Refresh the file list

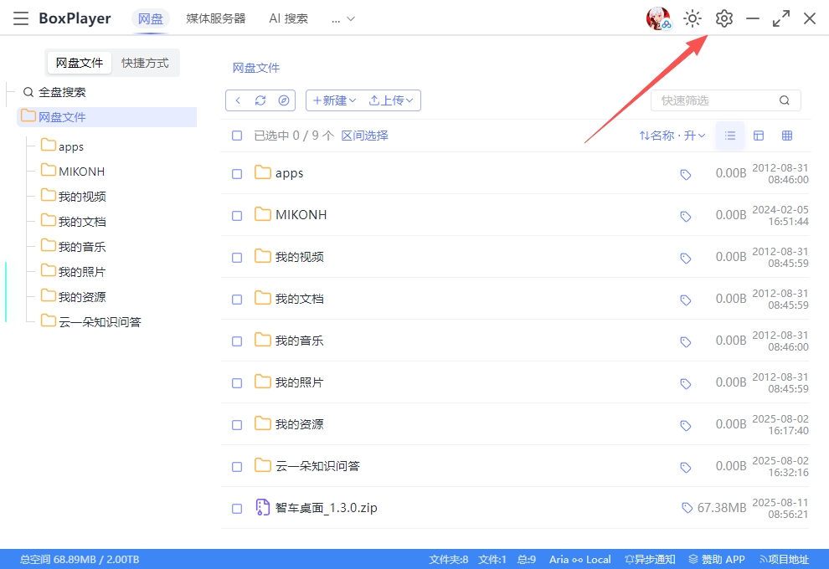pos(260,100)
